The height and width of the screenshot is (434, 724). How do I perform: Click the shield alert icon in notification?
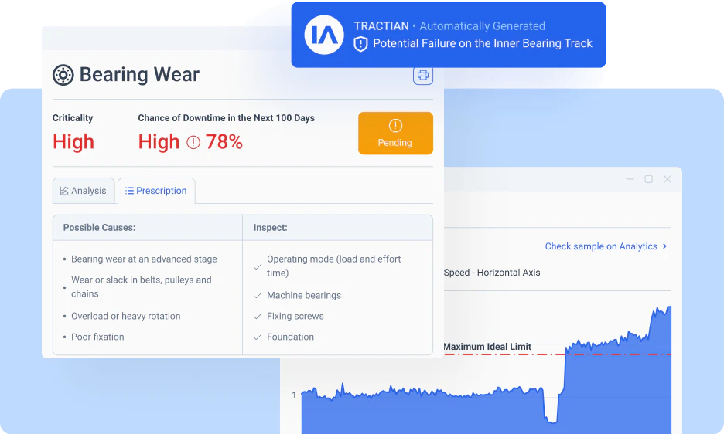click(360, 44)
